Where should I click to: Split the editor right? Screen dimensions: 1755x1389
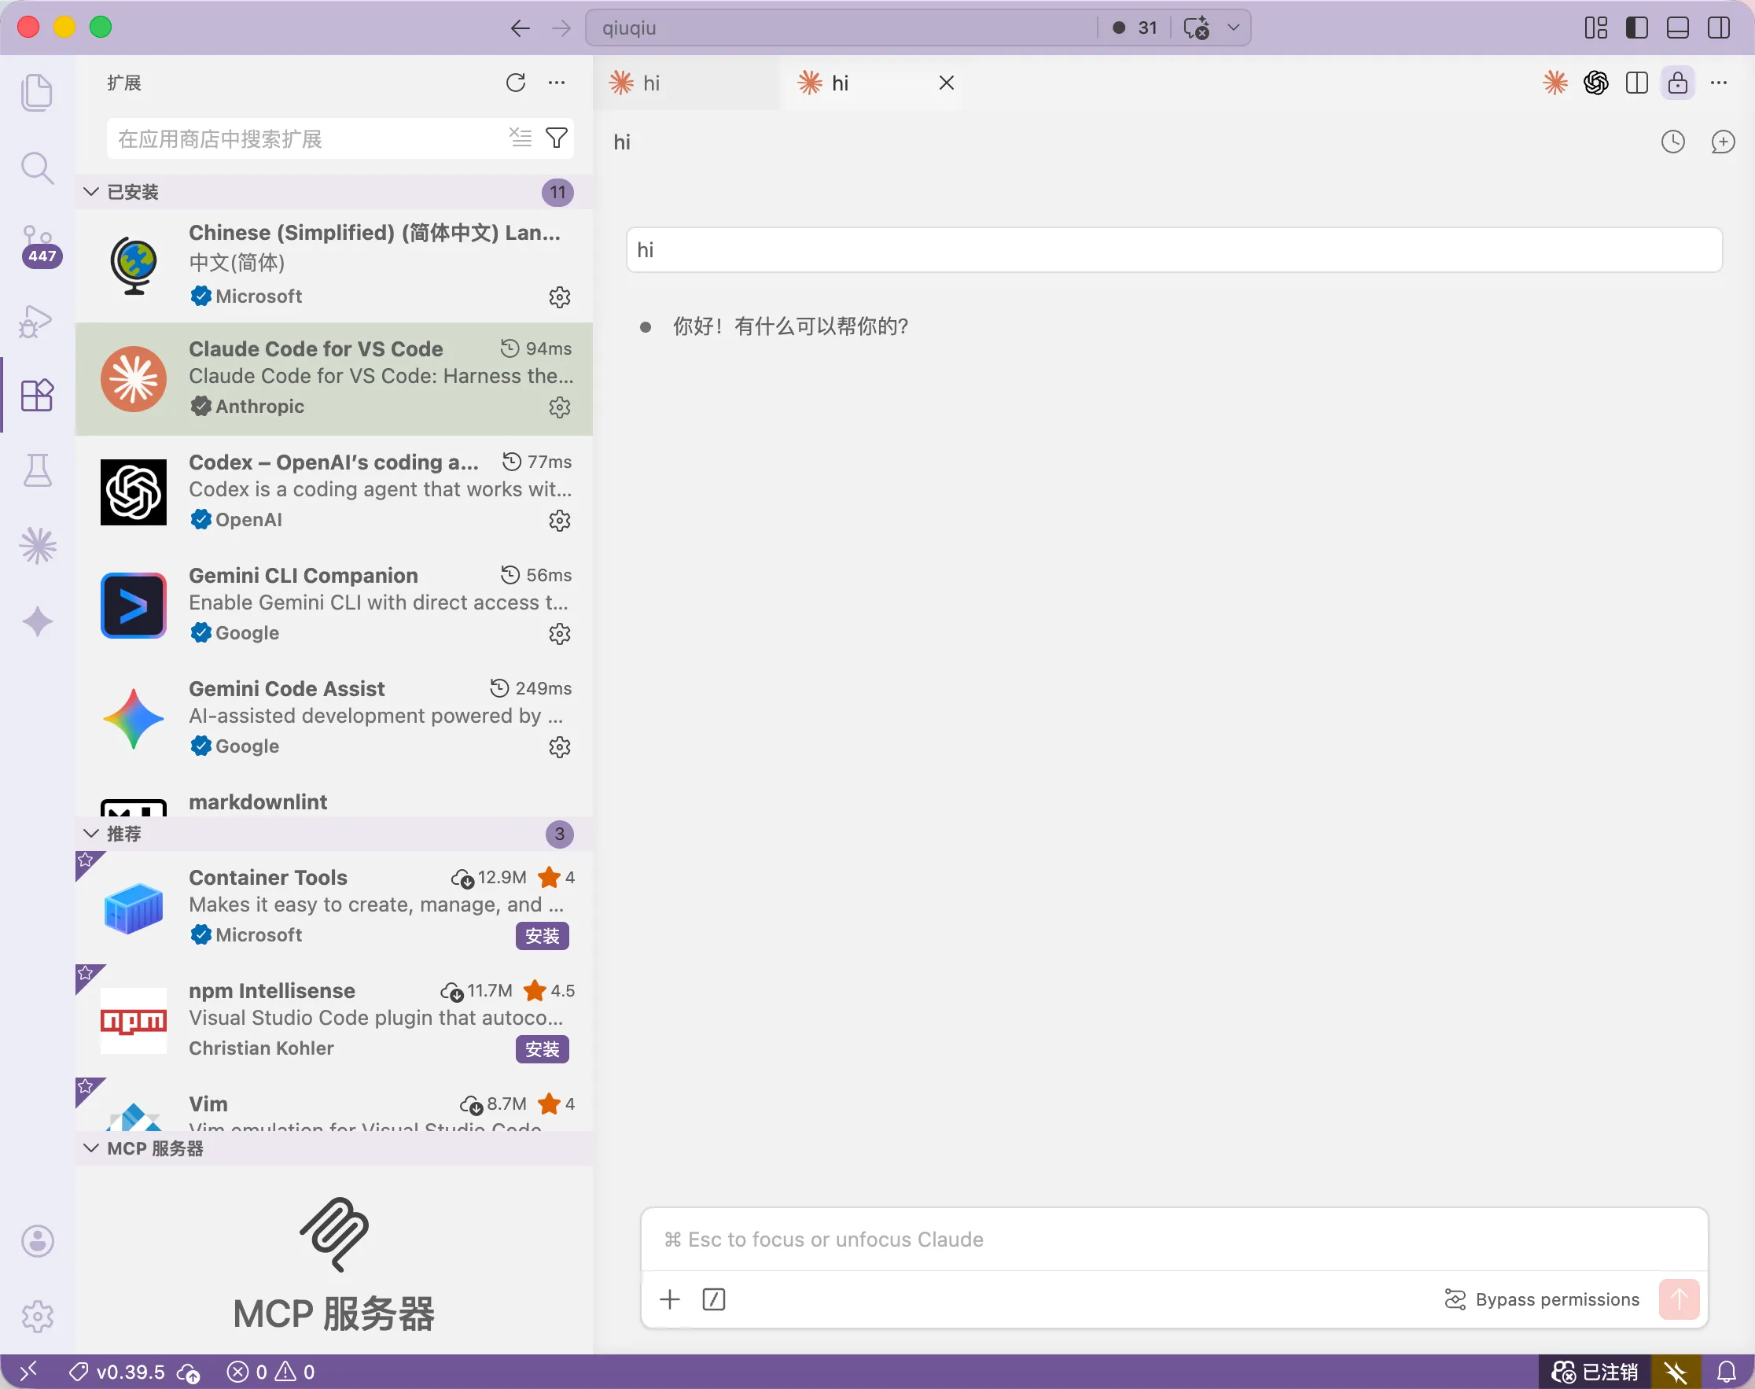pos(1636,82)
